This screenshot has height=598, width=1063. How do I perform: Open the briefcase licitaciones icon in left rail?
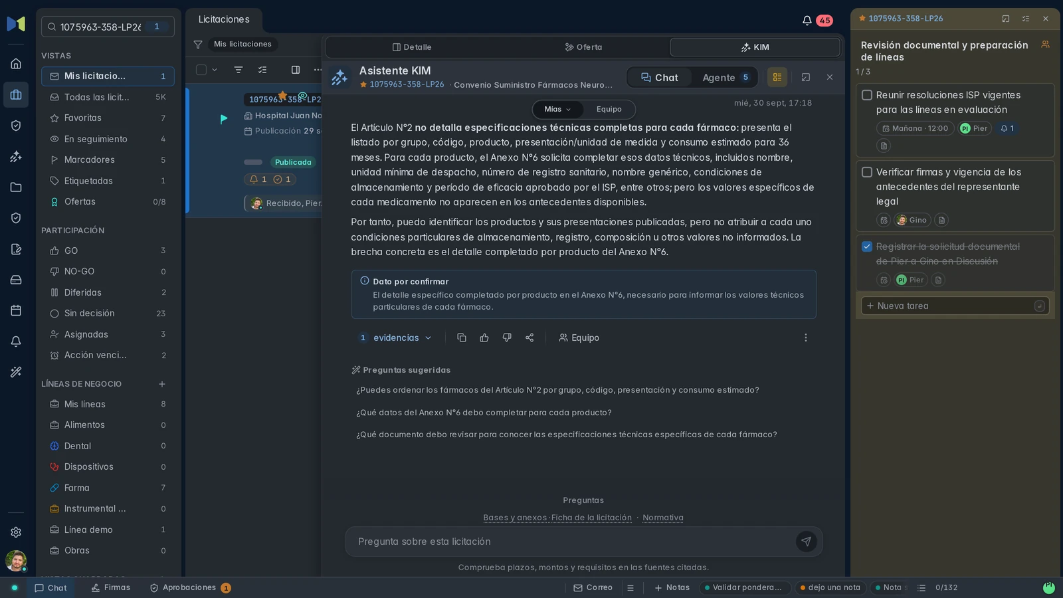tap(16, 95)
